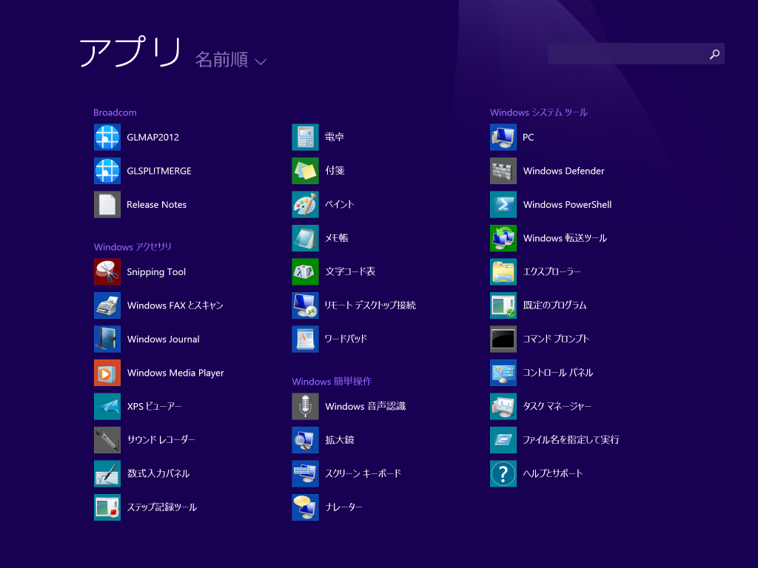This screenshot has width=758, height=568.
Task: Launch ワードパッド icon
Action: (305, 339)
